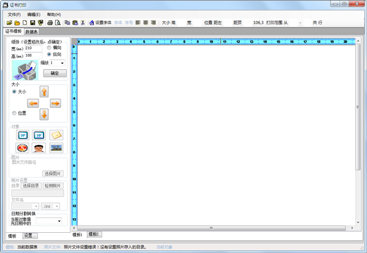Click the up arrow adjustment button

coord(44,91)
